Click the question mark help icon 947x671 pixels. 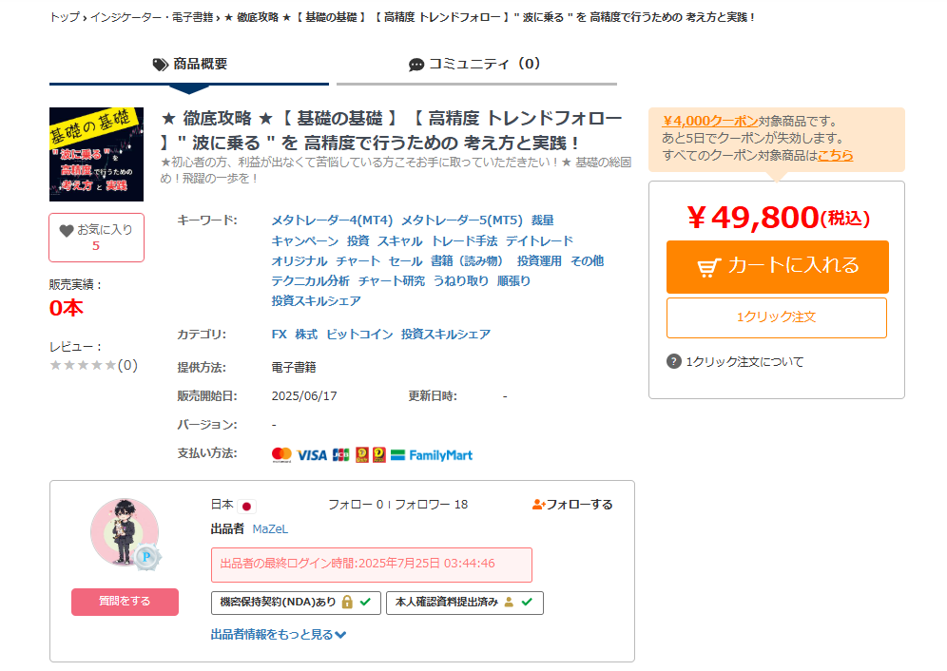[x=673, y=361]
